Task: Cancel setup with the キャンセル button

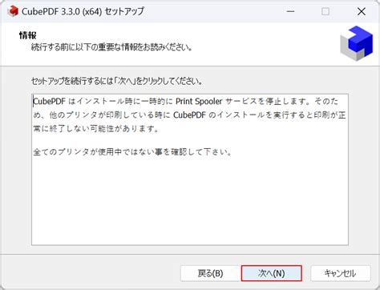Action: click(341, 273)
